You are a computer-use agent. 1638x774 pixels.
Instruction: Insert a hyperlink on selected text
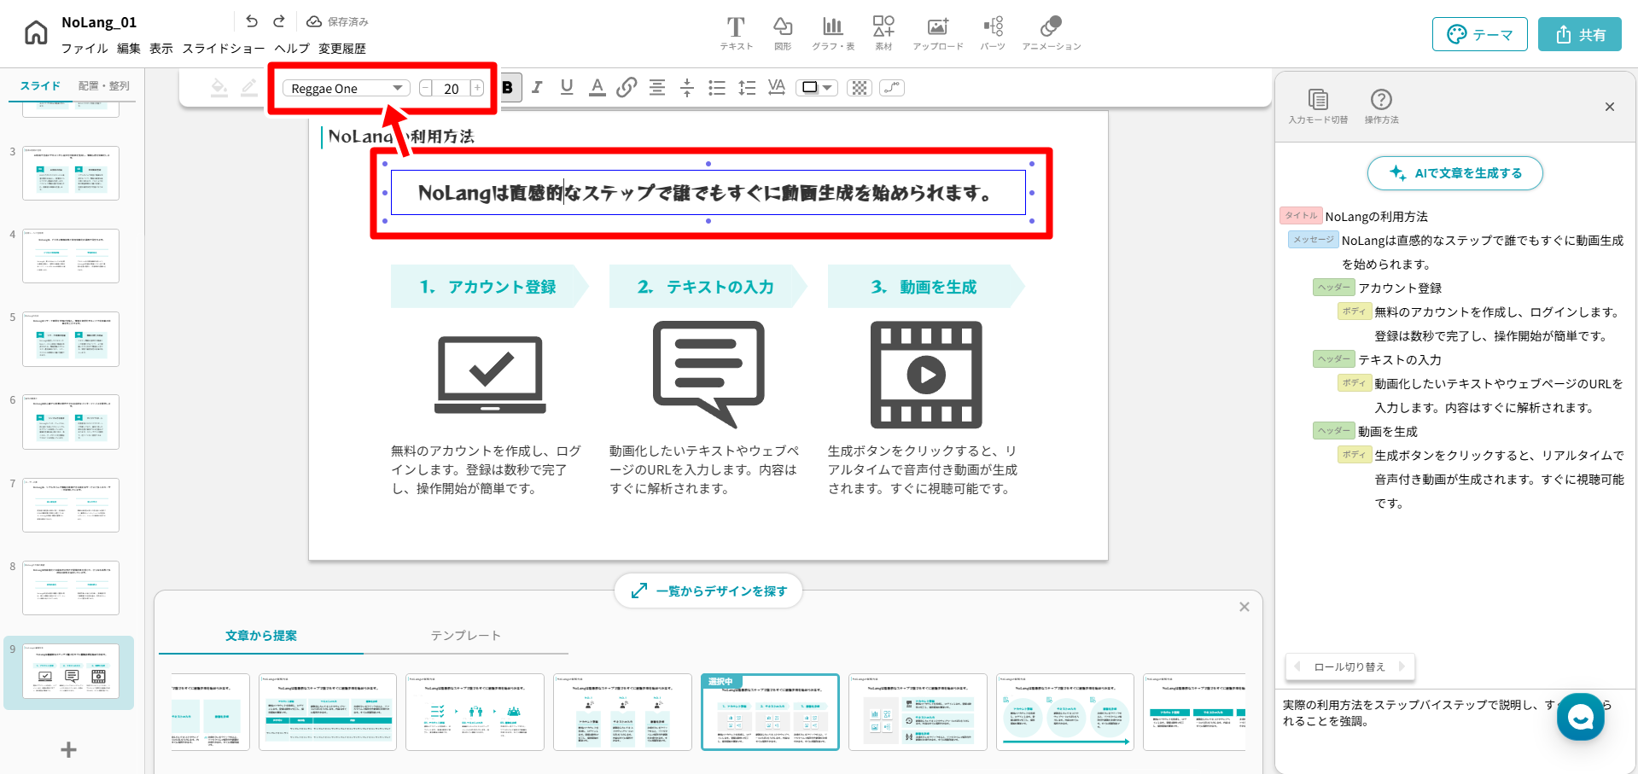click(x=627, y=87)
